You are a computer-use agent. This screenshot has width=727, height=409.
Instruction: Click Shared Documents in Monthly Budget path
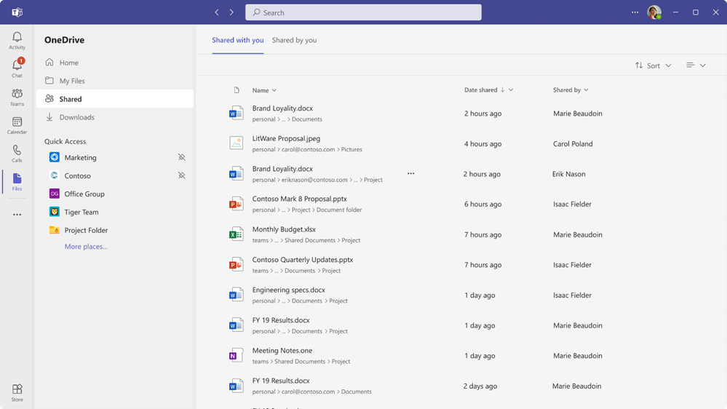click(x=310, y=240)
